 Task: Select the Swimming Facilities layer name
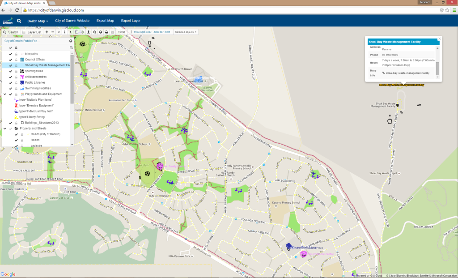[x=38, y=88]
